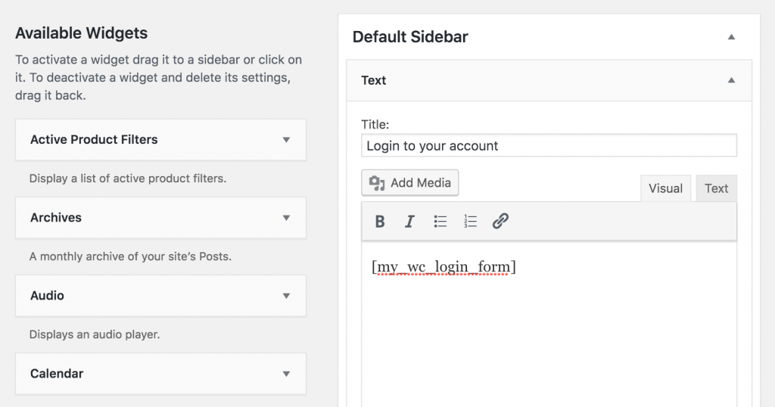Apply italic formatting in the editor toolbar

tap(409, 222)
